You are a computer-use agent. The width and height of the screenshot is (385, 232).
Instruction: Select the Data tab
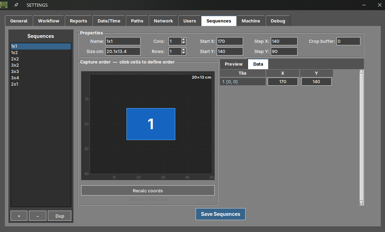pos(258,64)
